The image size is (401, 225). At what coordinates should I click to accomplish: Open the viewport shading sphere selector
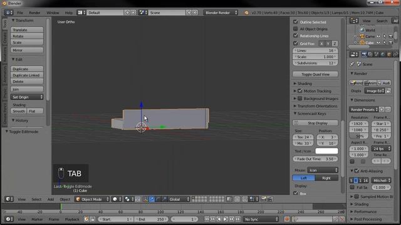(x=117, y=199)
